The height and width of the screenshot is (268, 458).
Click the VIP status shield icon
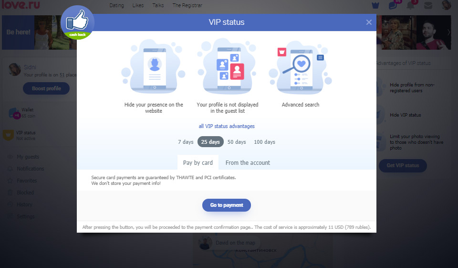click(8, 135)
